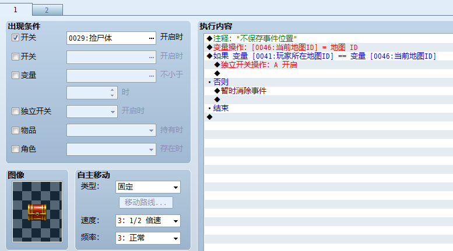Screen dimensions: 453x251
Task: Switch to event page tab 2
Action: tap(47, 10)
